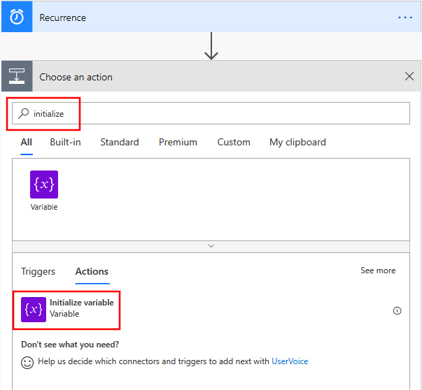
Task: Collapse the connectors list with chevron
Action: point(211,246)
